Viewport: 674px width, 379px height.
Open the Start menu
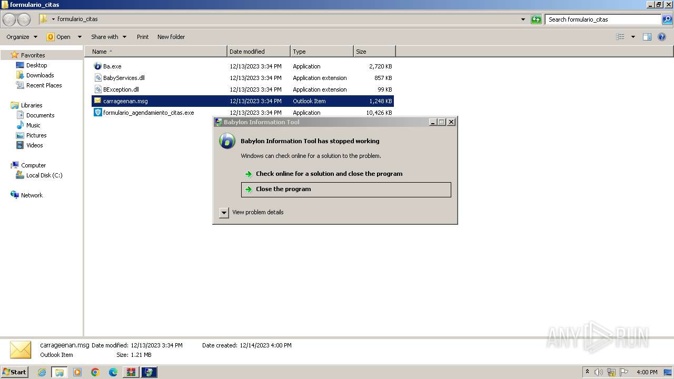[15, 372]
